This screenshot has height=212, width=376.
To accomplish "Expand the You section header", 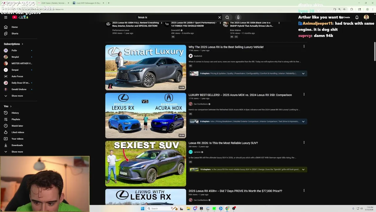I will pos(8,106).
